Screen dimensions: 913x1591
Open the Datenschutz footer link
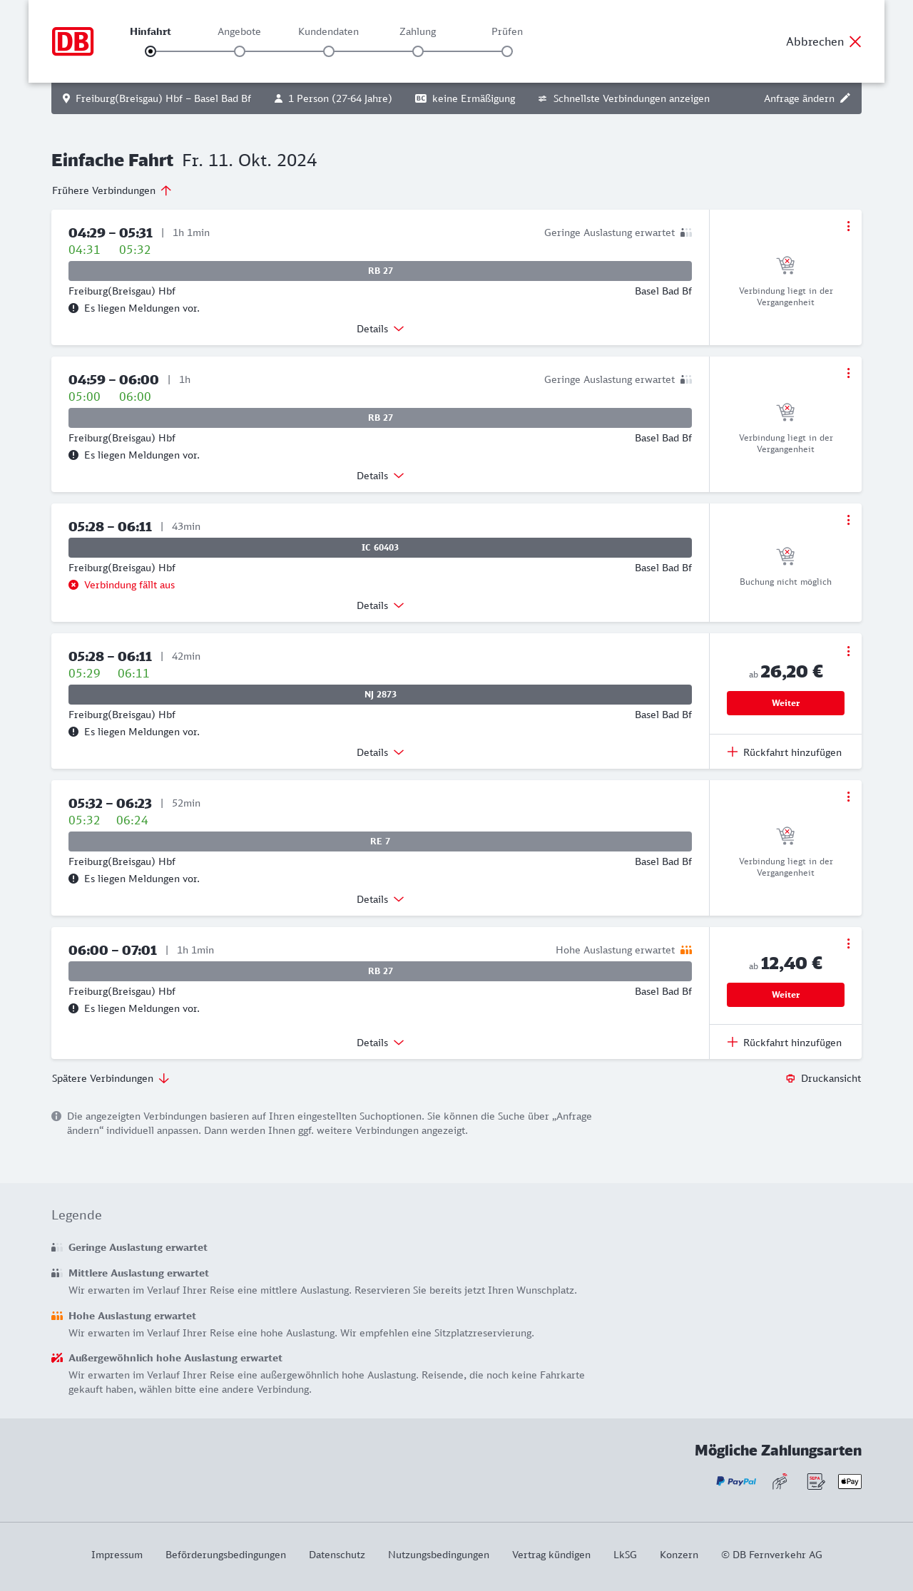tap(337, 1555)
